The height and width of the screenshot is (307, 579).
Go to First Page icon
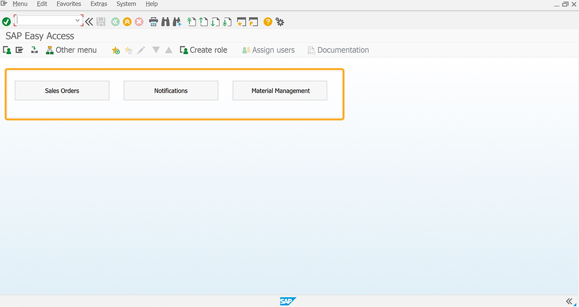[x=192, y=22]
